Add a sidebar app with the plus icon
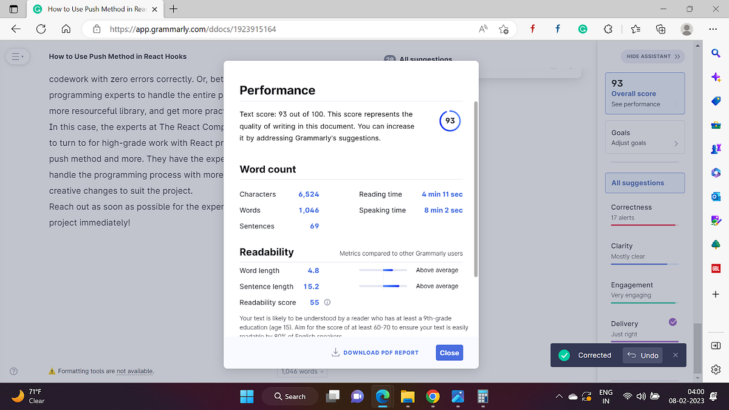 [716, 294]
